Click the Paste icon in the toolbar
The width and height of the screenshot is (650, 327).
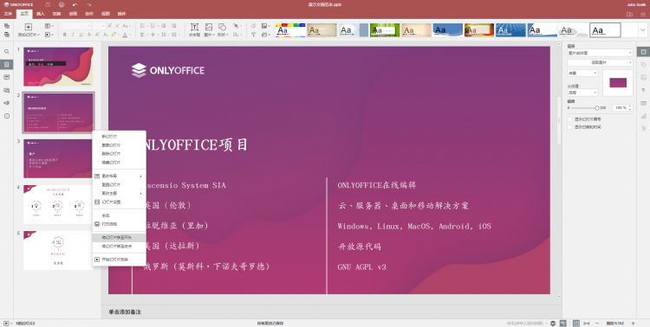tap(6, 35)
